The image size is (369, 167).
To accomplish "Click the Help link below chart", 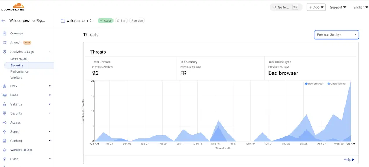I will (x=348, y=160).
